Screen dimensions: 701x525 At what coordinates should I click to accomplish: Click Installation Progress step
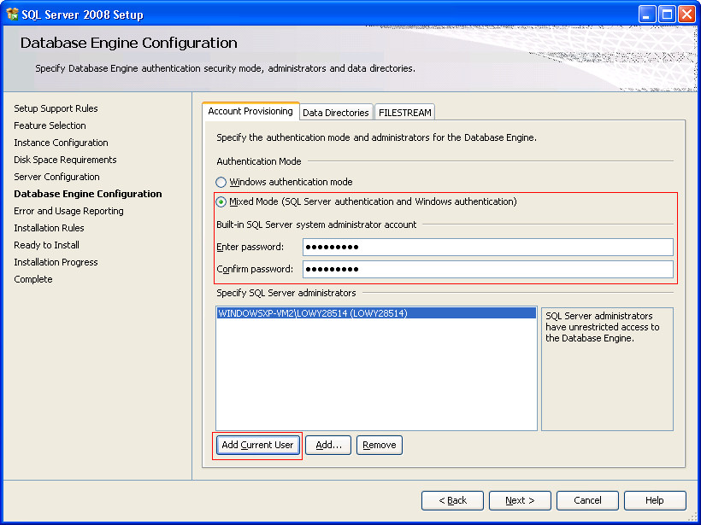coord(56,262)
